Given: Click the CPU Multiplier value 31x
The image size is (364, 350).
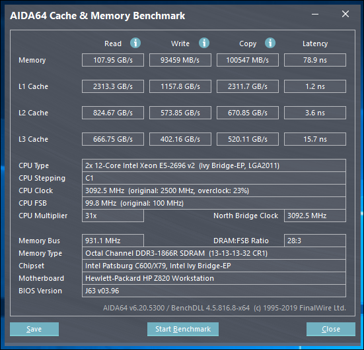Looking at the screenshot, I should point(113,216).
